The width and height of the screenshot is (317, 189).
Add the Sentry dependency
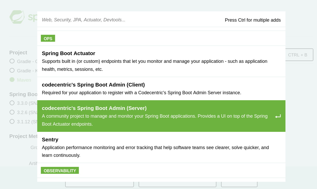[161, 147]
